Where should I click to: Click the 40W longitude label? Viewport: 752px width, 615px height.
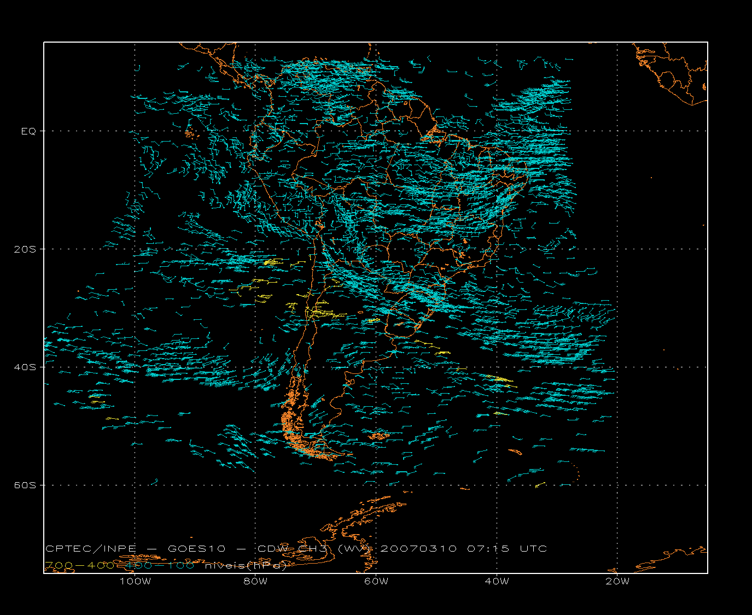(x=497, y=581)
